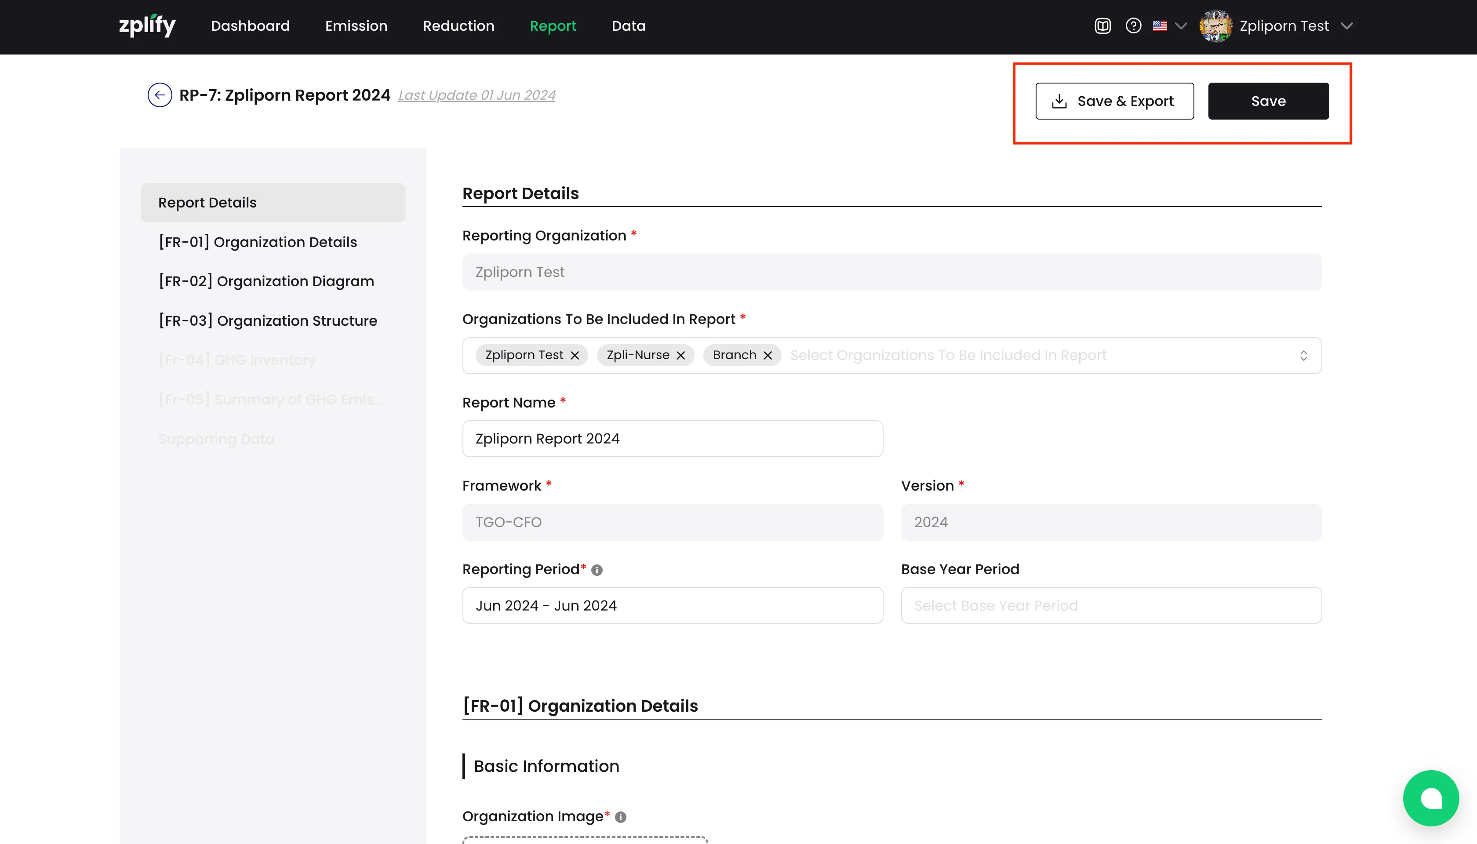Open the Emission menu
1477x844 pixels.
coord(356,26)
